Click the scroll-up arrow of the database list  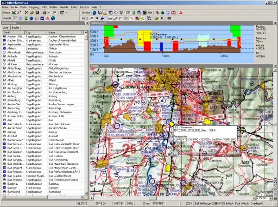click(86, 32)
